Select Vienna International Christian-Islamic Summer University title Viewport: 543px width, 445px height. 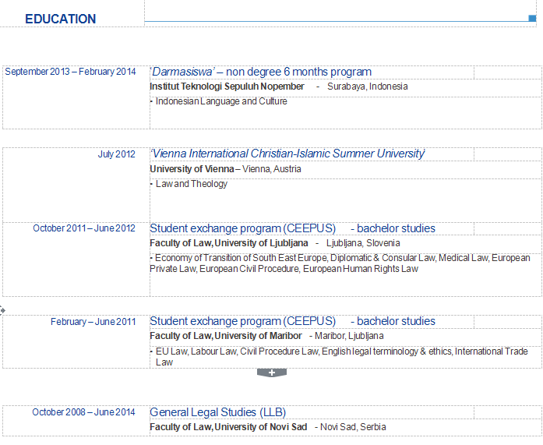287,154
